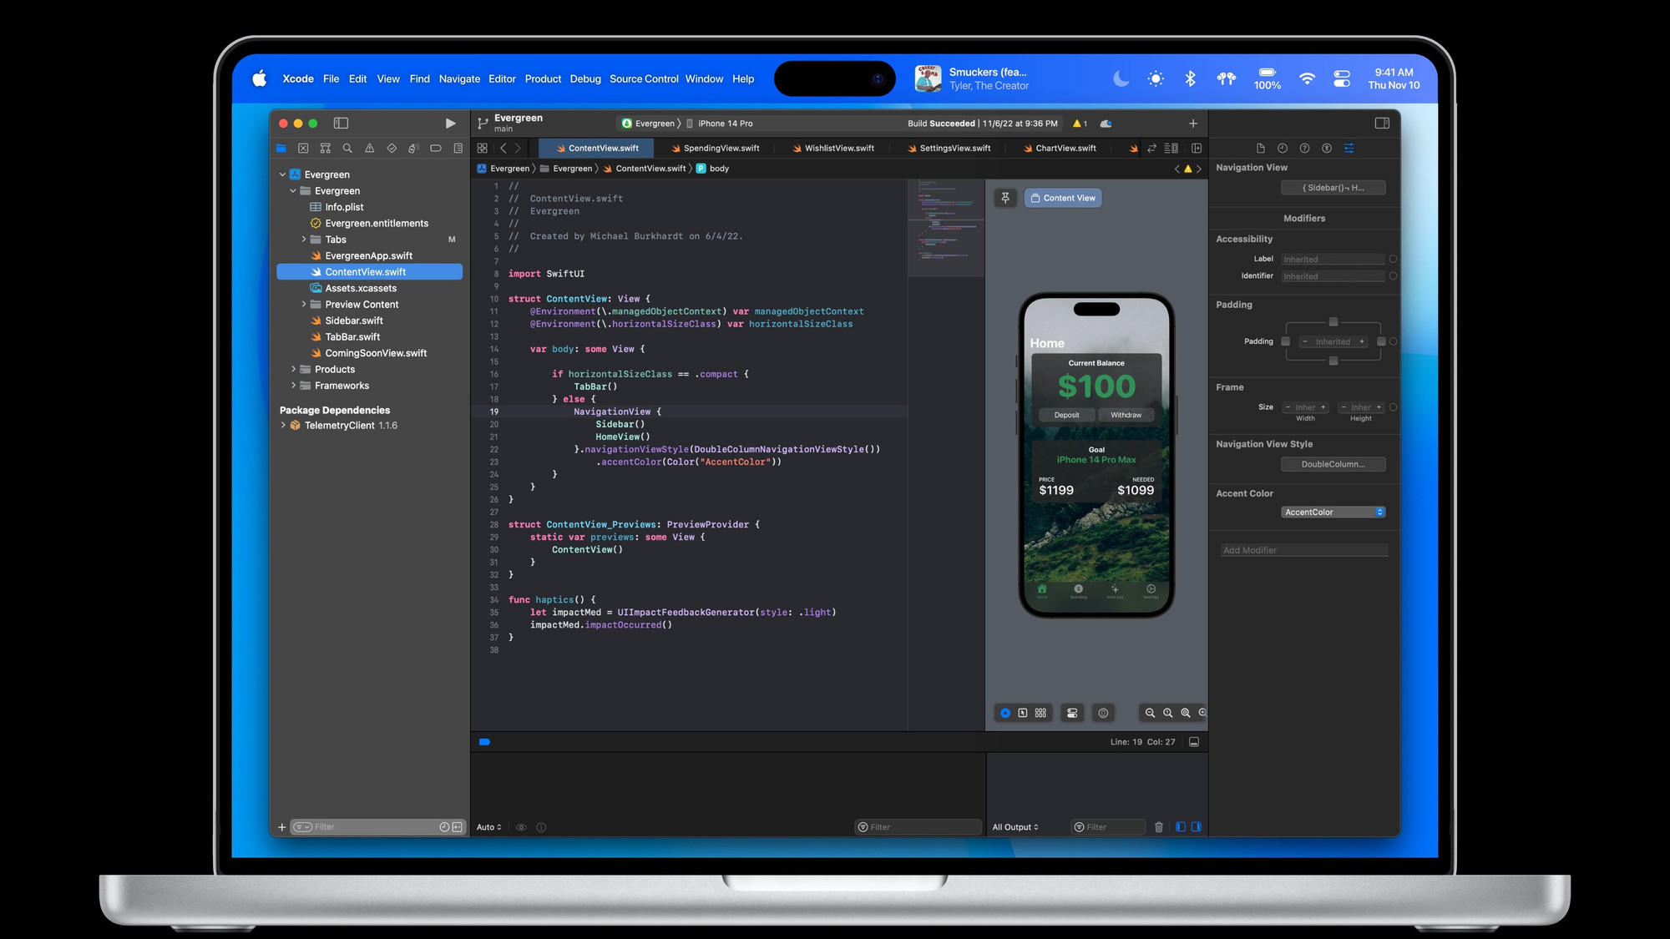Switch to SpendingView.swift tab
The height and width of the screenshot is (939, 1670).
click(715, 149)
